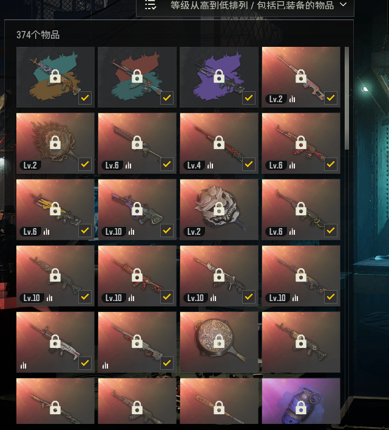Click the lock icon on the ornate Lv.2 pan
Screen dimensions: 389x430
[55, 142]
